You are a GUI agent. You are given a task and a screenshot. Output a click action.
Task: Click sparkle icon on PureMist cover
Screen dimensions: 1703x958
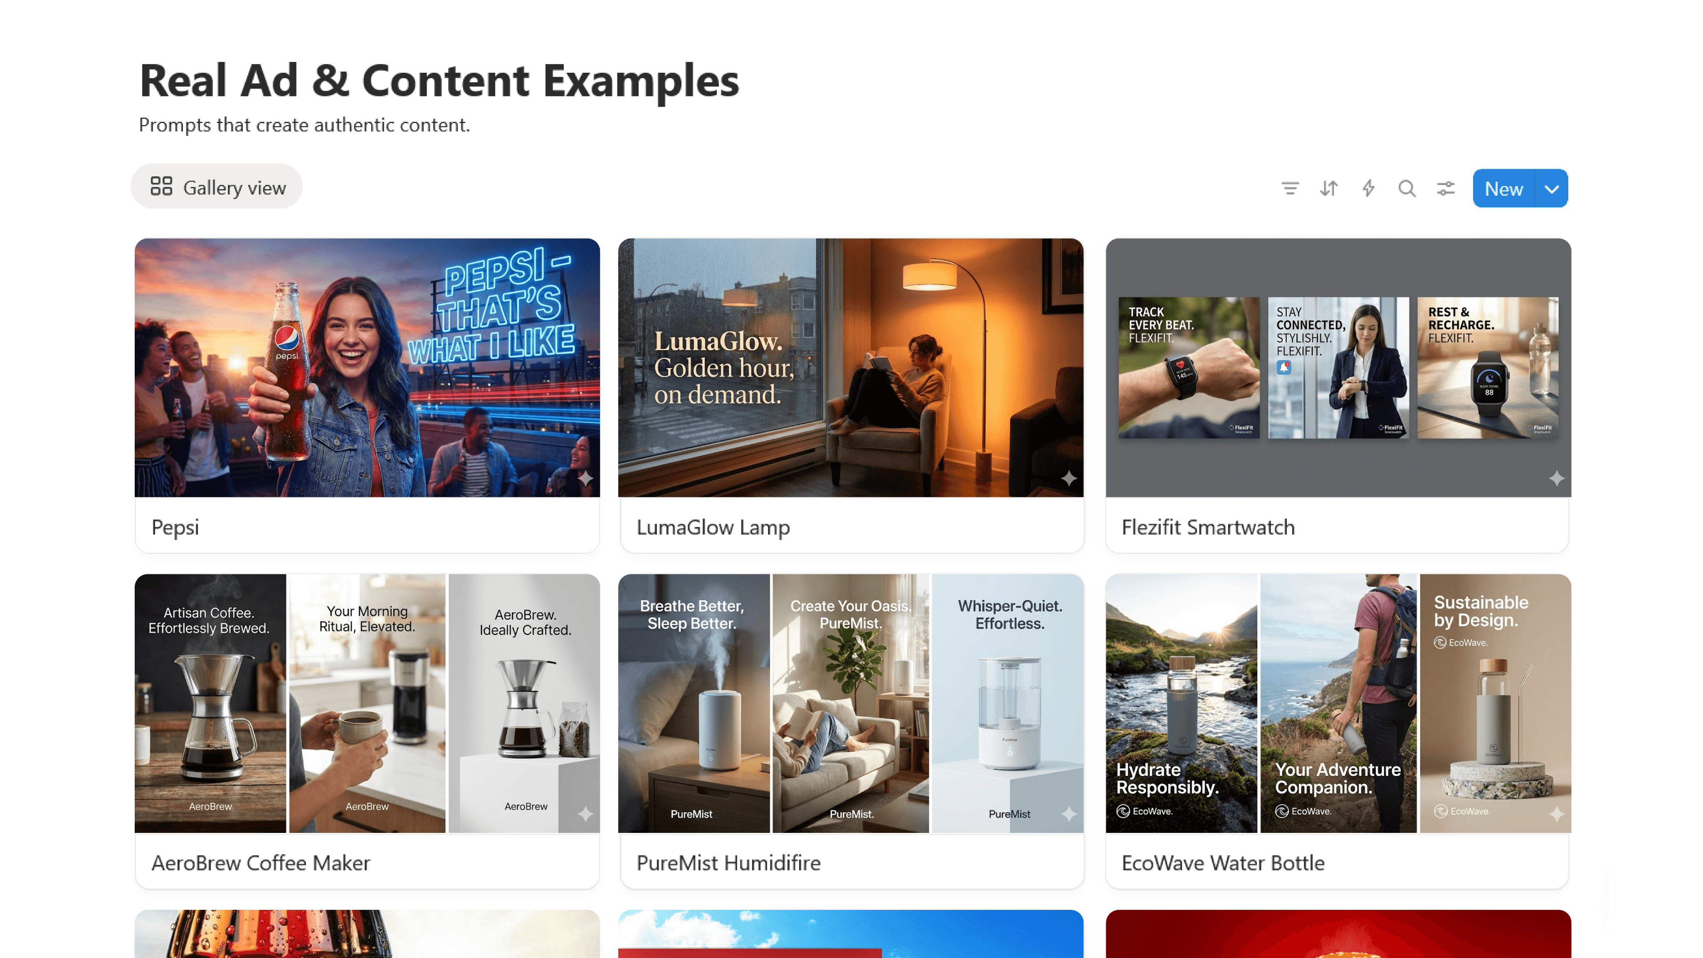pos(1069,814)
